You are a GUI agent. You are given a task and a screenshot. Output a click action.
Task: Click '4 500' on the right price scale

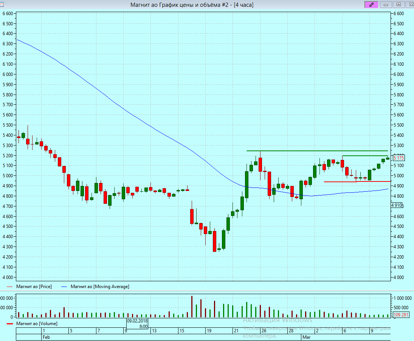(x=398, y=226)
